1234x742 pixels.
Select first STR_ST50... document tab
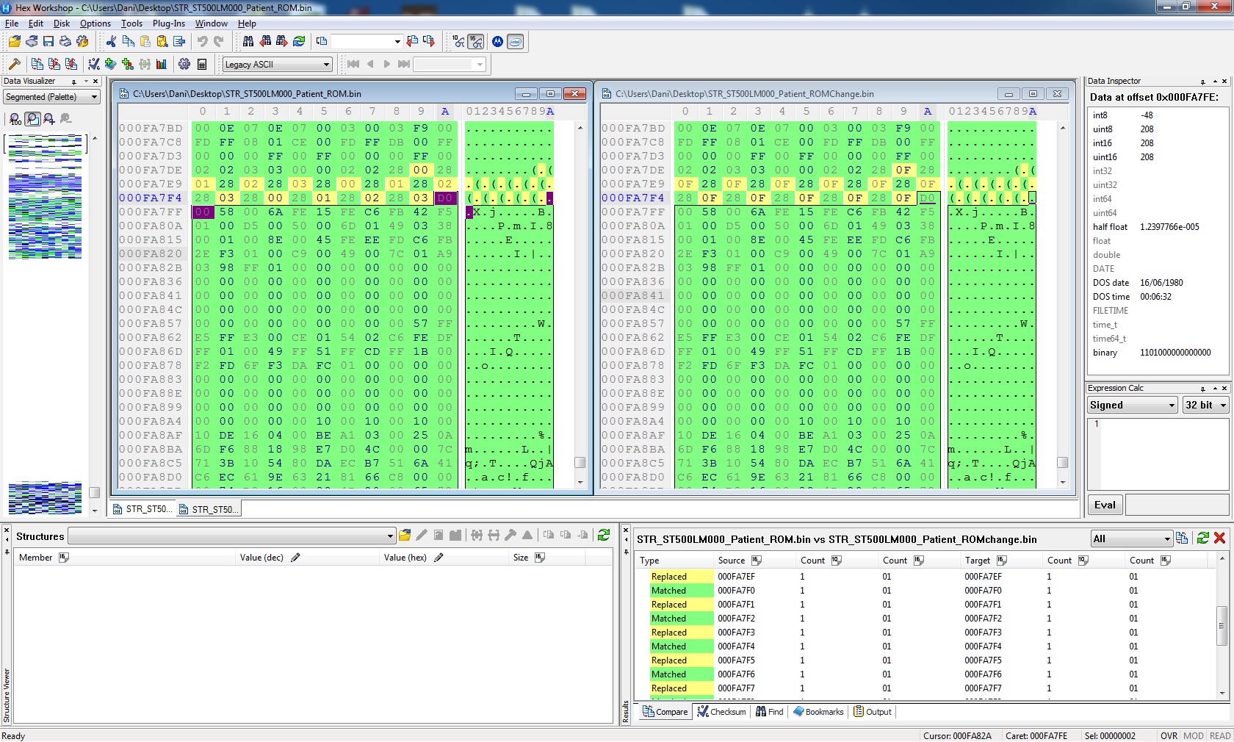click(x=143, y=509)
